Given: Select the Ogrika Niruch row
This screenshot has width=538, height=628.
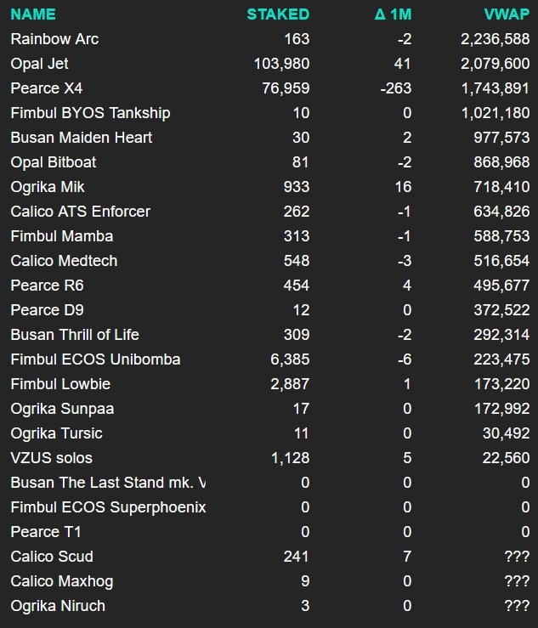Looking at the screenshot, I should (57, 606).
